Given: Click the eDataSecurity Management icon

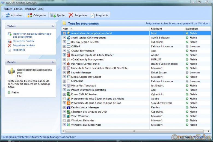Looking at the screenshot, I should click(69, 59).
